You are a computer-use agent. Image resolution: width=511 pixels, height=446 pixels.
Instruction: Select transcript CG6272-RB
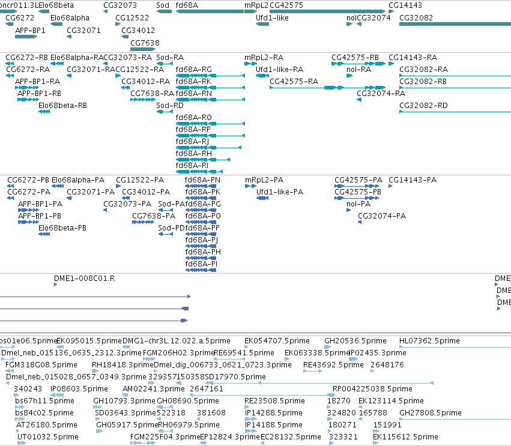click(27, 58)
